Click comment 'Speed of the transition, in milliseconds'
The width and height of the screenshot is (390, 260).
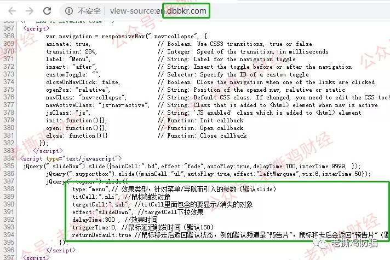262,51
